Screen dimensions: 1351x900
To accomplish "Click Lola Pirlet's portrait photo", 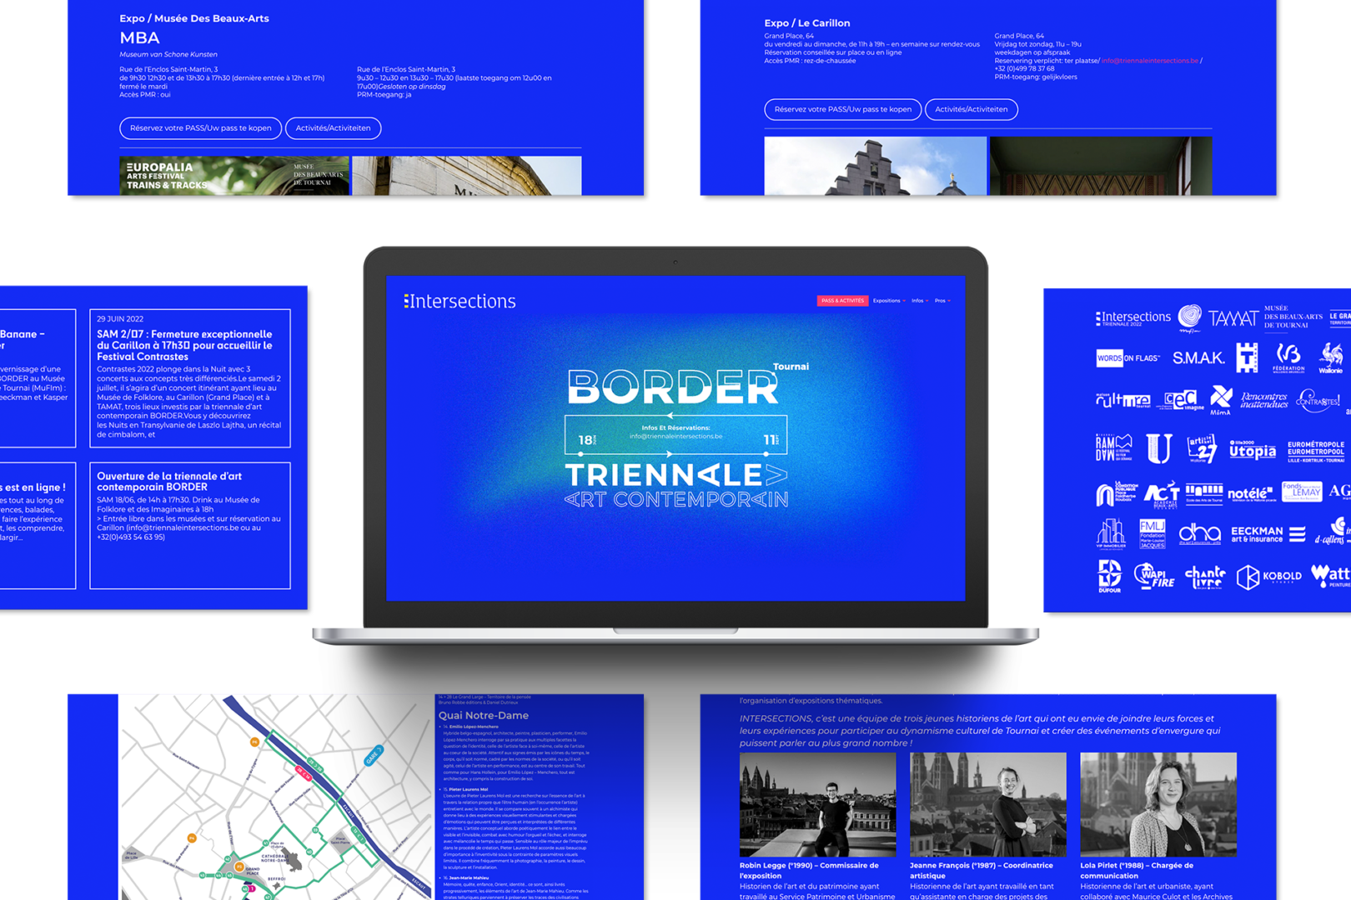I will pos(1158,805).
